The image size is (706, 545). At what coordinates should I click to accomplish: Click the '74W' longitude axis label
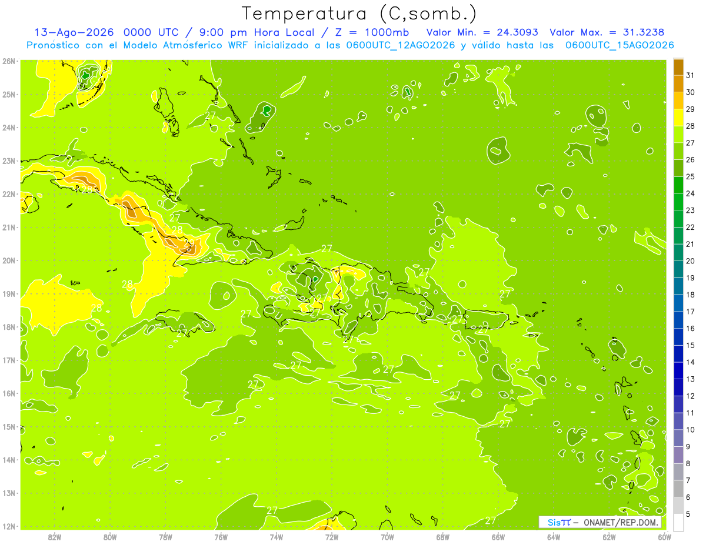point(277,537)
